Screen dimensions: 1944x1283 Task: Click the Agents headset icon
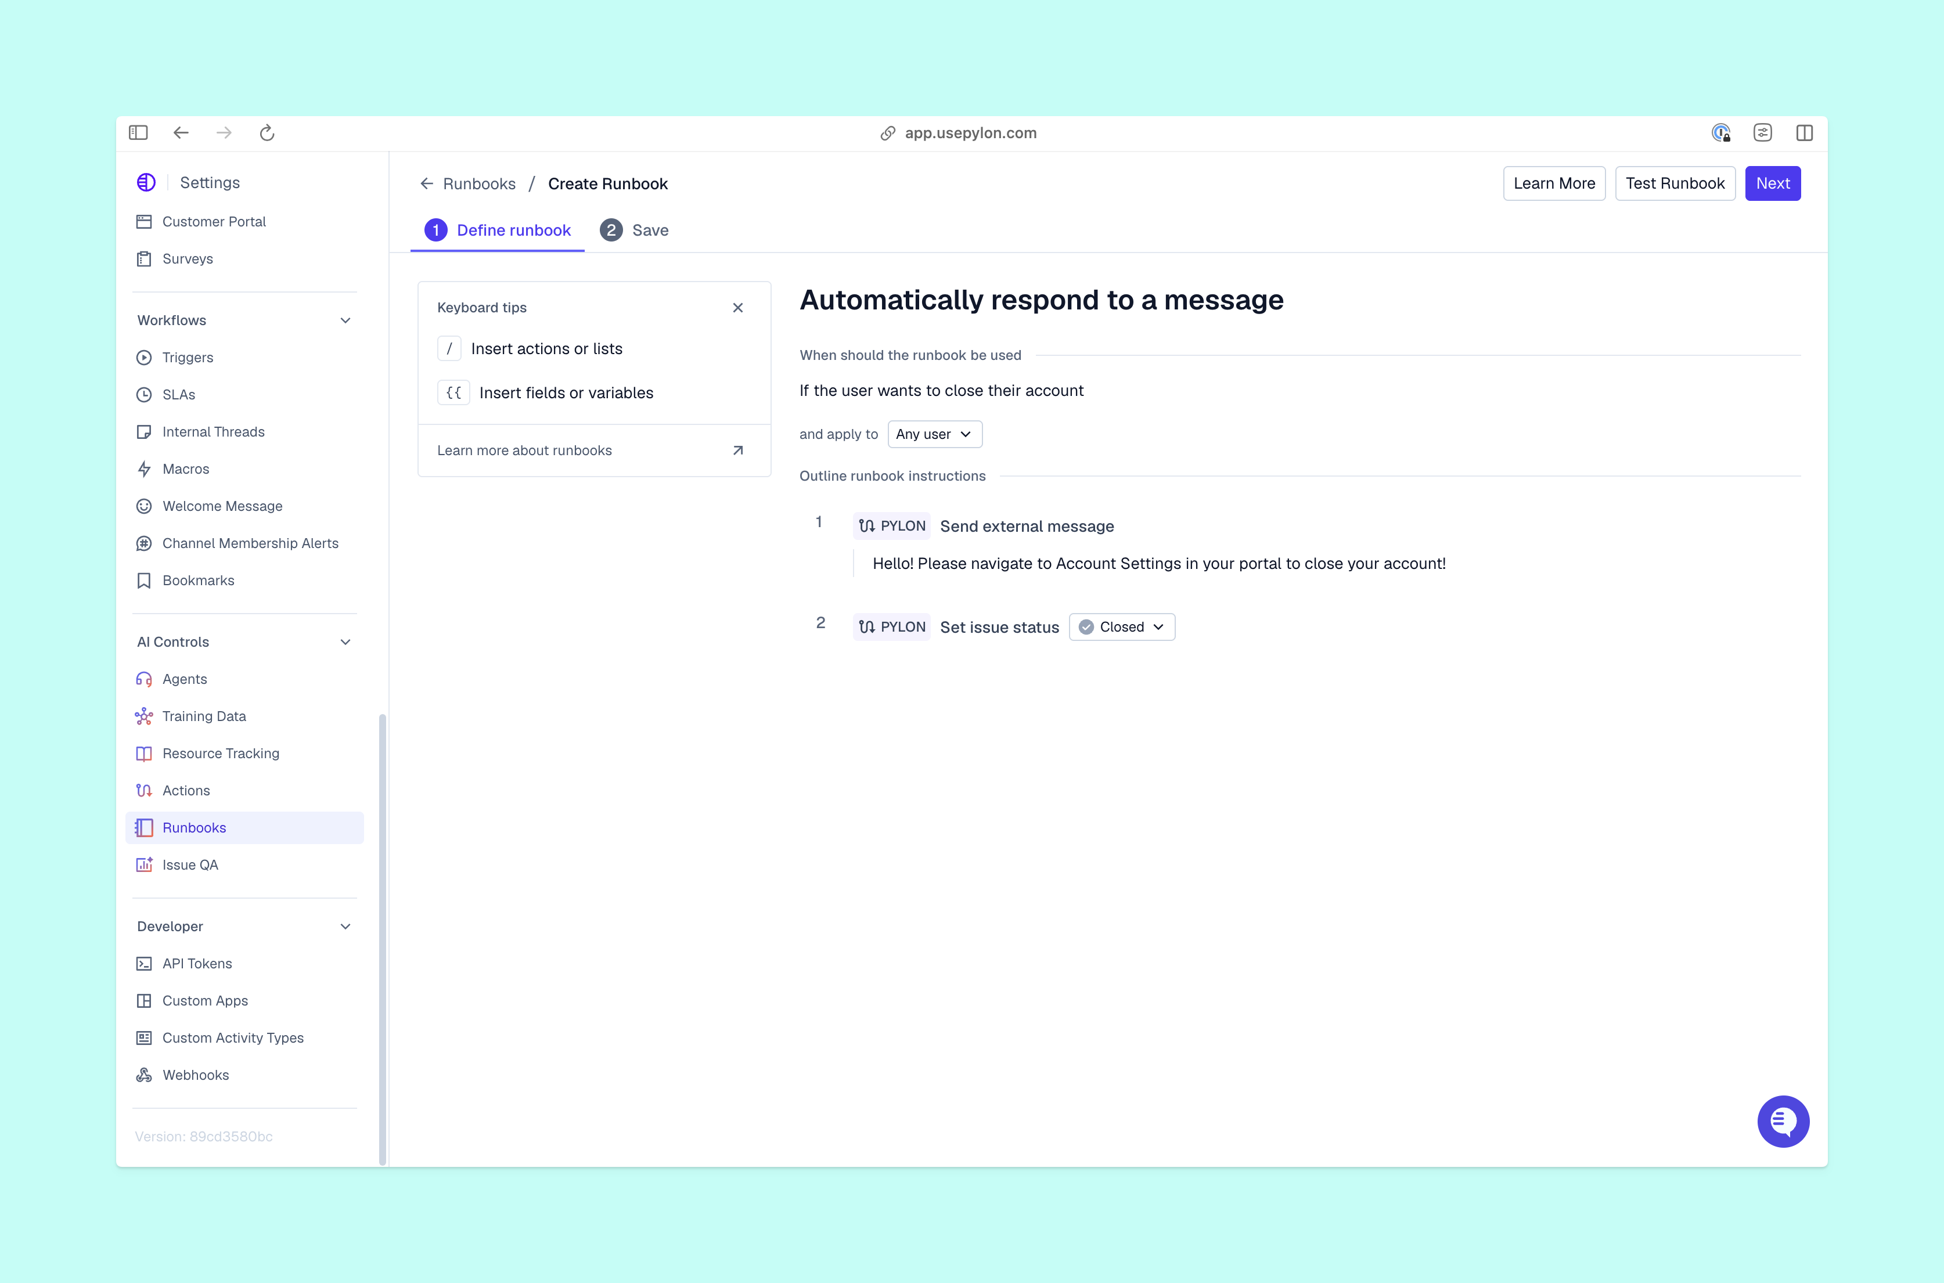(x=144, y=678)
